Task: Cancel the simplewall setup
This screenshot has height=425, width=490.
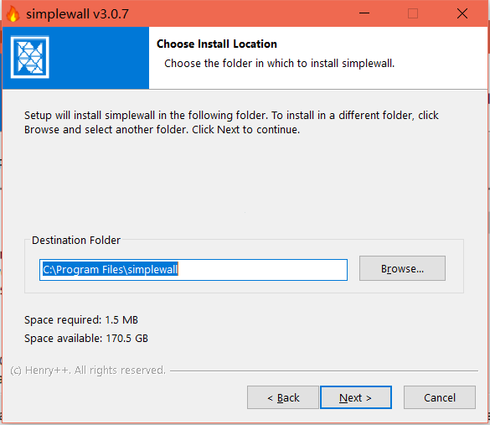Action: click(x=440, y=397)
